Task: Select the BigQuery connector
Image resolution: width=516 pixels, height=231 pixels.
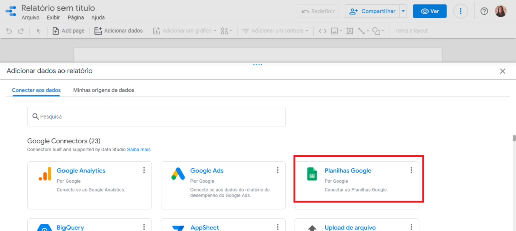Action: [90, 225]
